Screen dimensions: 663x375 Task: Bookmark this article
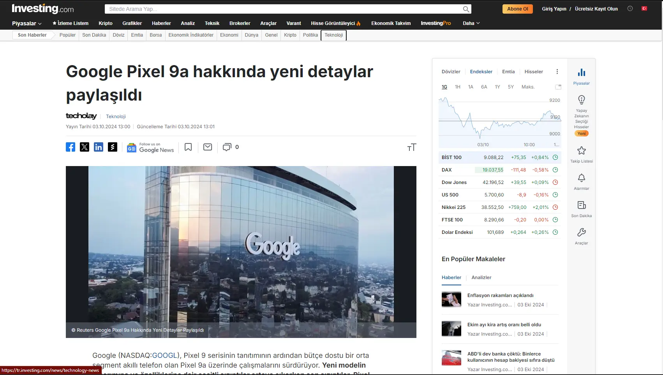click(188, 147)
